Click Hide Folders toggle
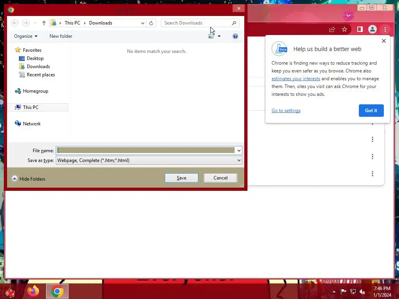This screenshot has height=299, width=399. click(28, 179)
